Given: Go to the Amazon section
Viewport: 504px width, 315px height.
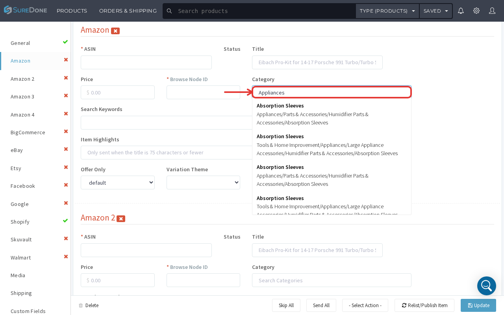Looking at the screenshot, I should [x=20, y=61].
